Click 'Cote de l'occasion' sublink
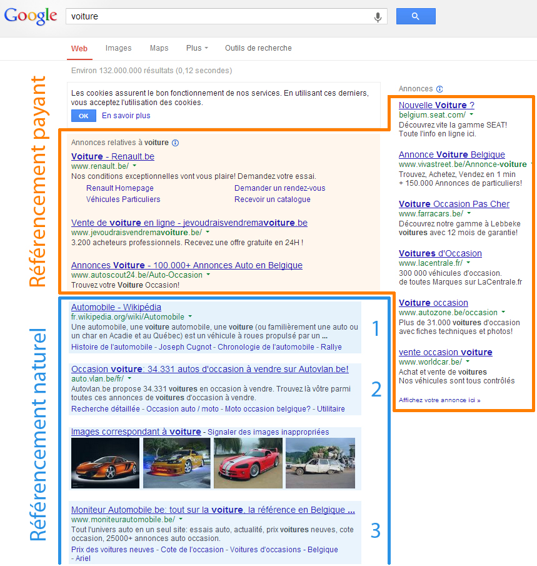 click(192, 550)
